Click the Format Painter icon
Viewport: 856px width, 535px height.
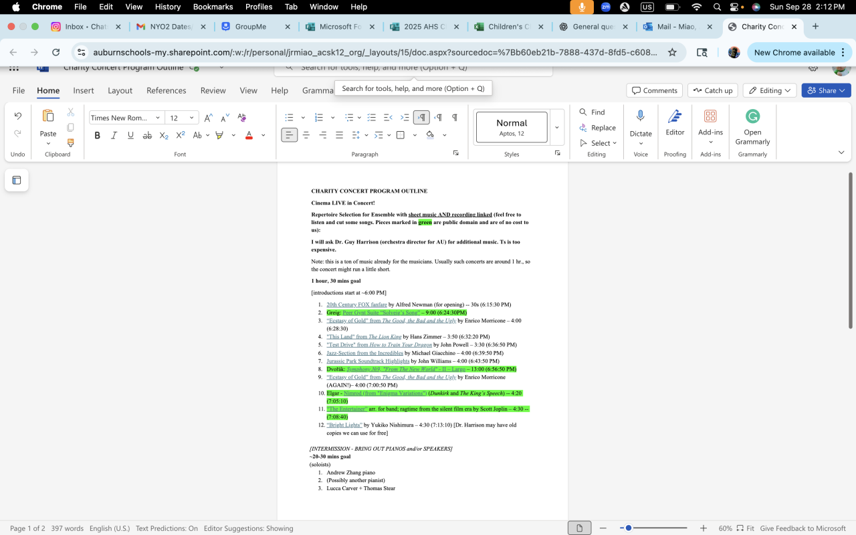(x=71, y=143)
